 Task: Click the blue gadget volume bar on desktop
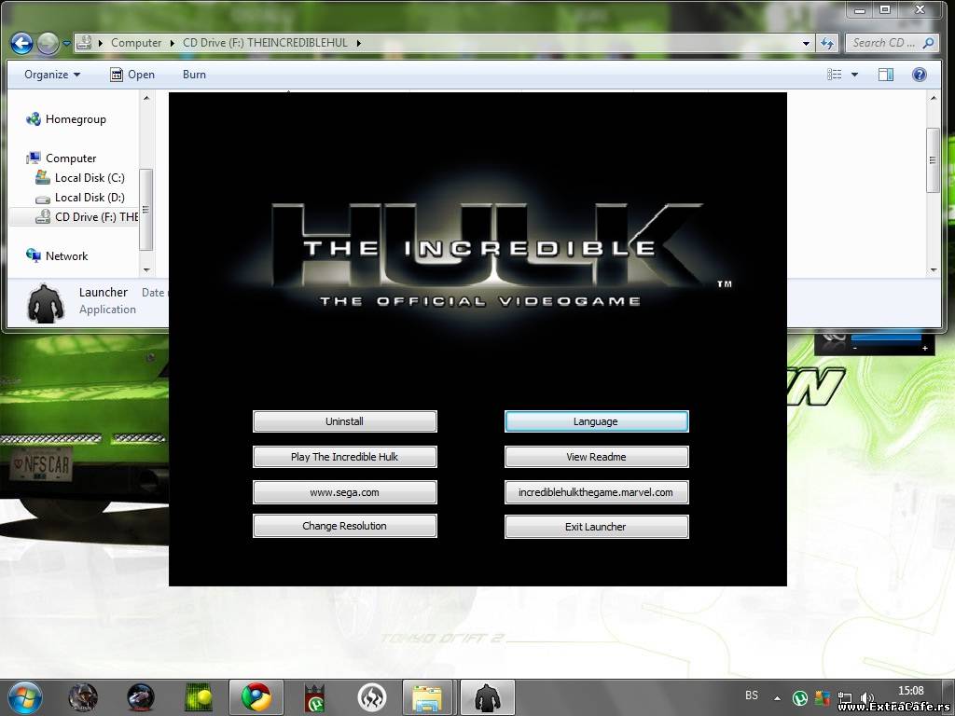886,337
